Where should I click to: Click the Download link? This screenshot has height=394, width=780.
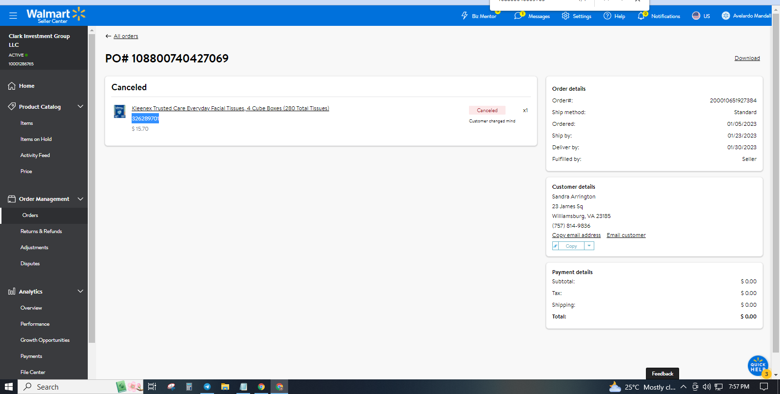(x=747, y=58)
